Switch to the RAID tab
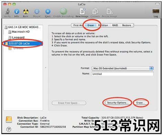 [115, 25]
